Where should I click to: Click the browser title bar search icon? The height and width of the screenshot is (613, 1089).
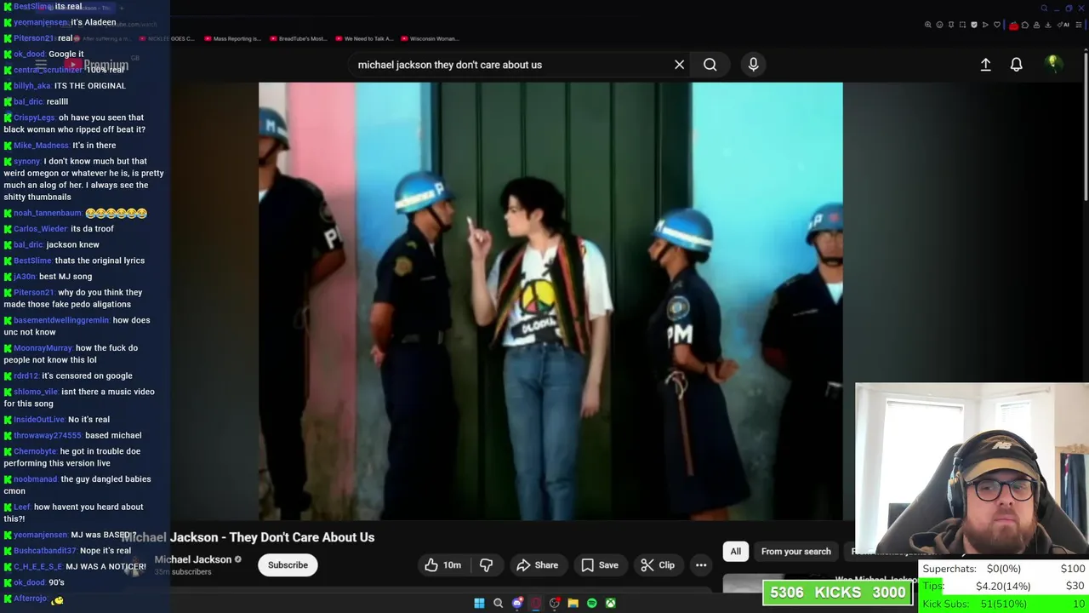click(x=1044, y=9)
